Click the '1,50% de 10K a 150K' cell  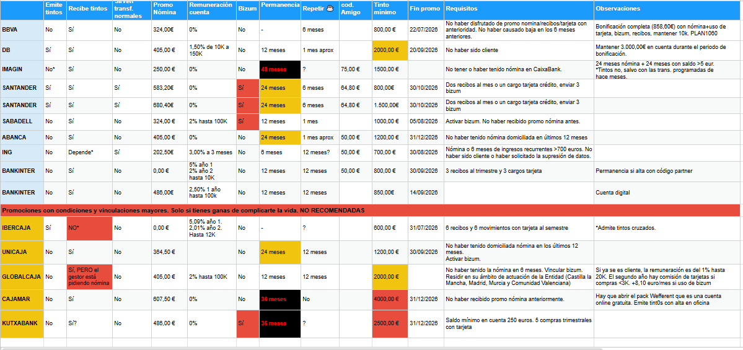[212, 50]
